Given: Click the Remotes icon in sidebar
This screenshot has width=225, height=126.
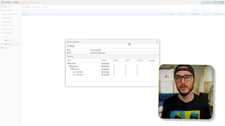Looking at the screenshot, I should [x=4, y=22].
